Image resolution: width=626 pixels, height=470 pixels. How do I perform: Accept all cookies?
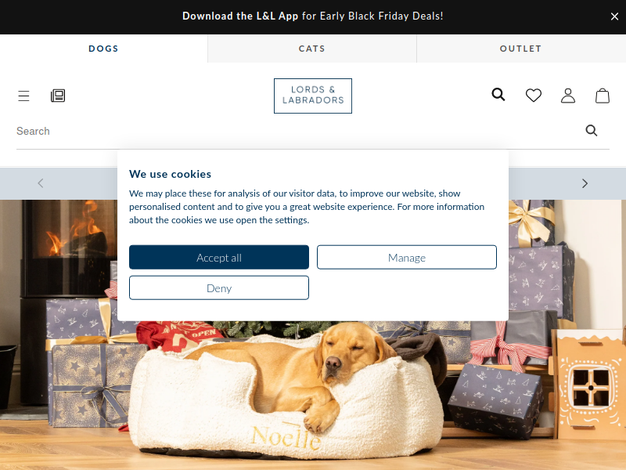(219, 258)
